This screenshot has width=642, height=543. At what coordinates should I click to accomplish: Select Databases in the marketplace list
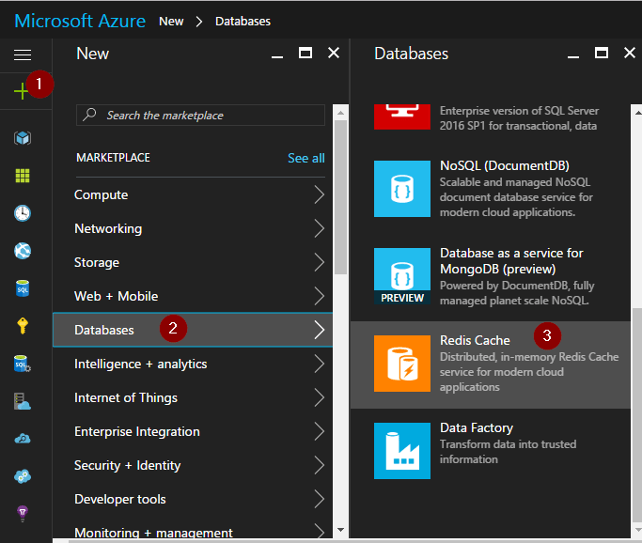[x=104, y=331]
